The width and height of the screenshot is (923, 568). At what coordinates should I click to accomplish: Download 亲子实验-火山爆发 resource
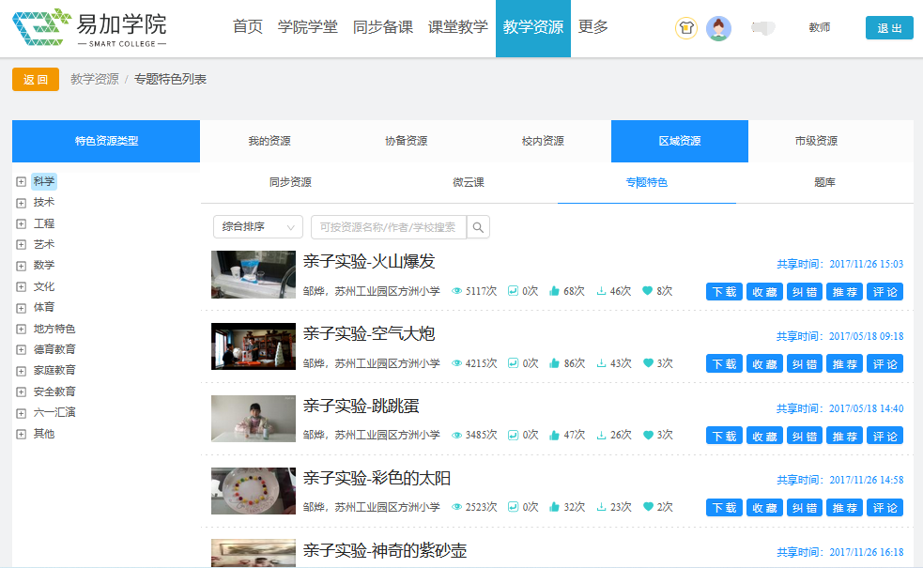[724, 292]
